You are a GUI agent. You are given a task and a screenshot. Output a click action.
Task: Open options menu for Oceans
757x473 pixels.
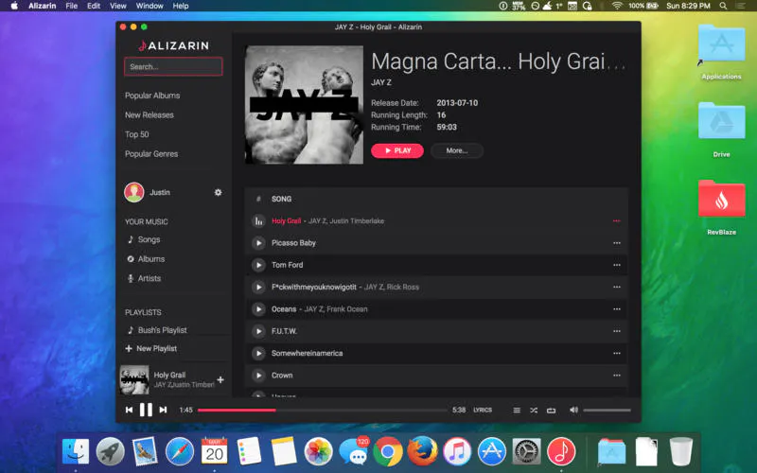point(617,309)
